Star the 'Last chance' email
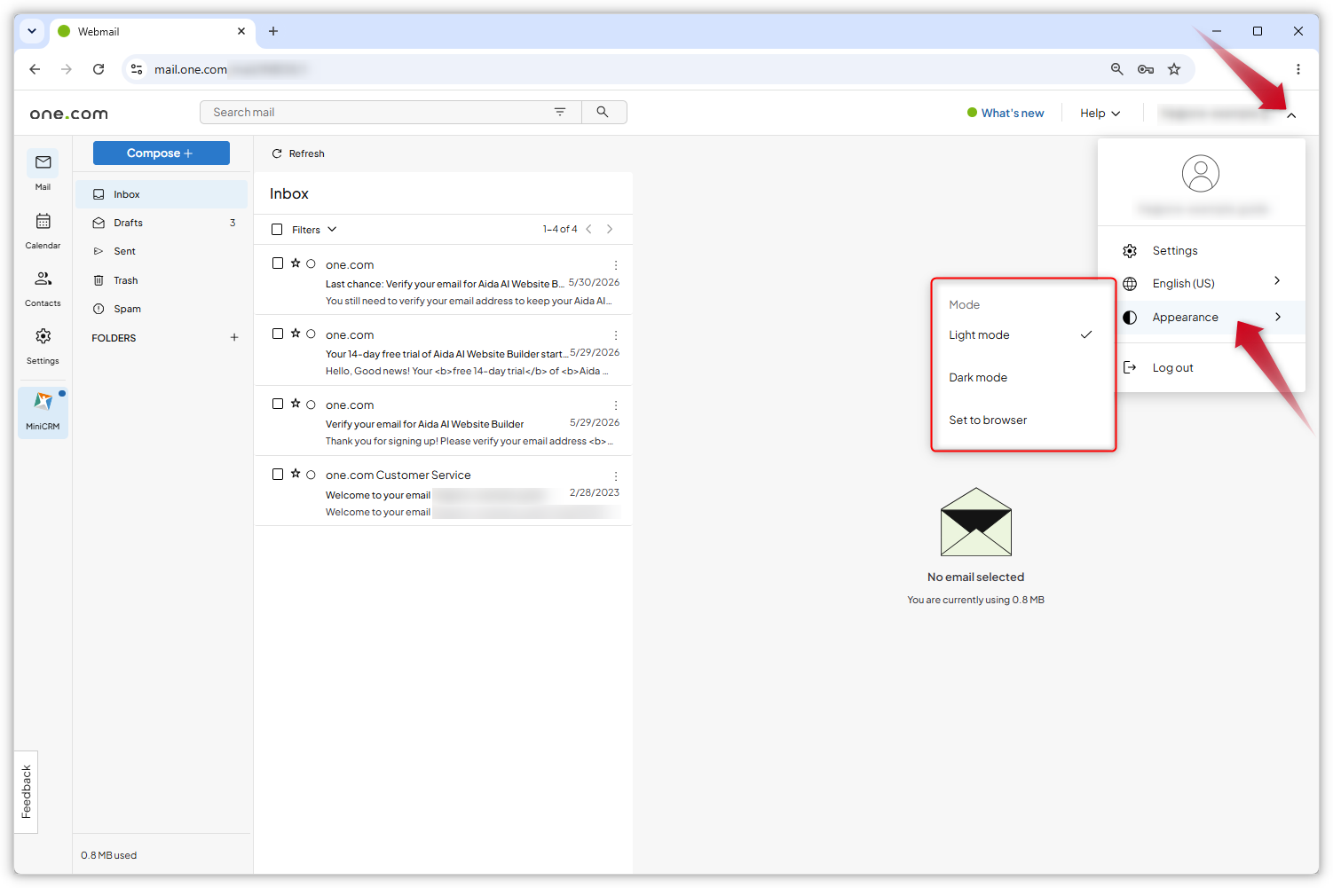Screen dimensions: 1333x888 point(296,263)
